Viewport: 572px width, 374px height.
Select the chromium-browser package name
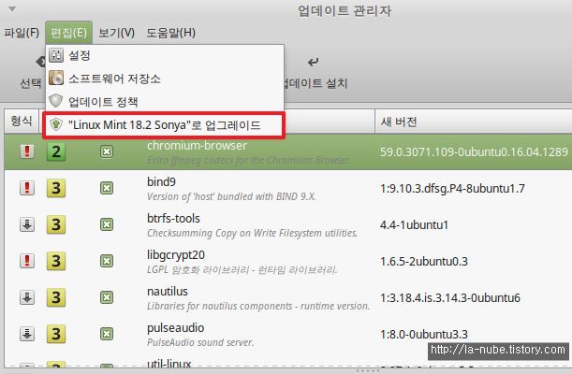click(197, 145)
